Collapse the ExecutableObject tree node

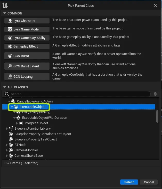(x=12, y=107)
